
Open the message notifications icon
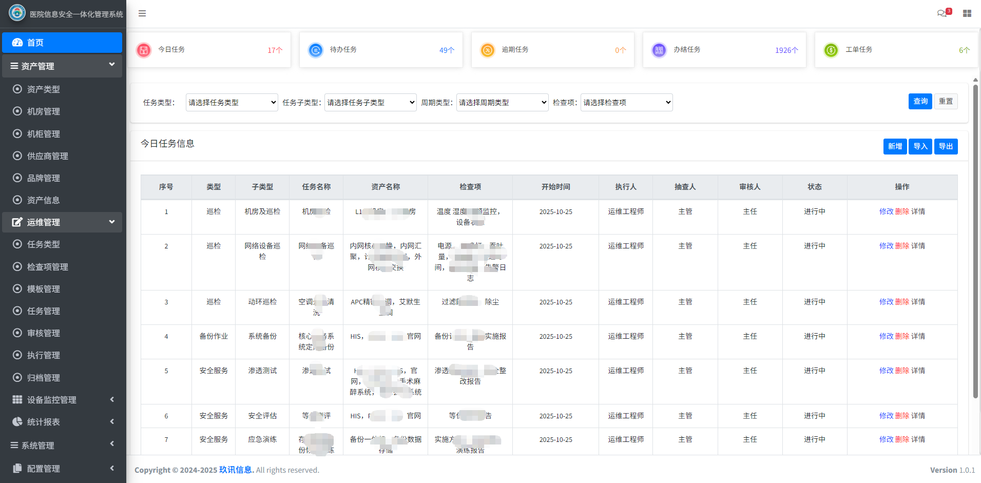(x=942, y=13)
